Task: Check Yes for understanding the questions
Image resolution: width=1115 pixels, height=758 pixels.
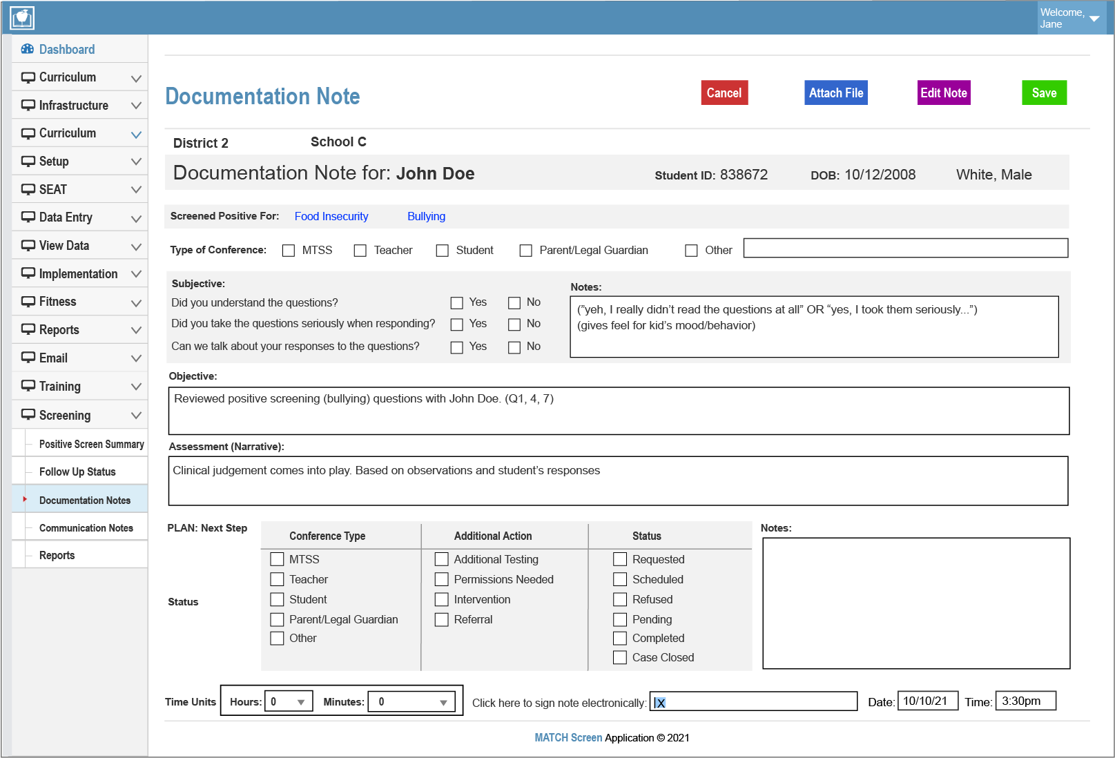Action: click(x=456, y=302)
